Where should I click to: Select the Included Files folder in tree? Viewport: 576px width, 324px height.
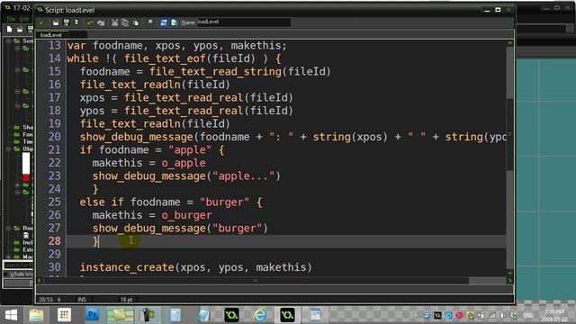[x=23, y=242]
